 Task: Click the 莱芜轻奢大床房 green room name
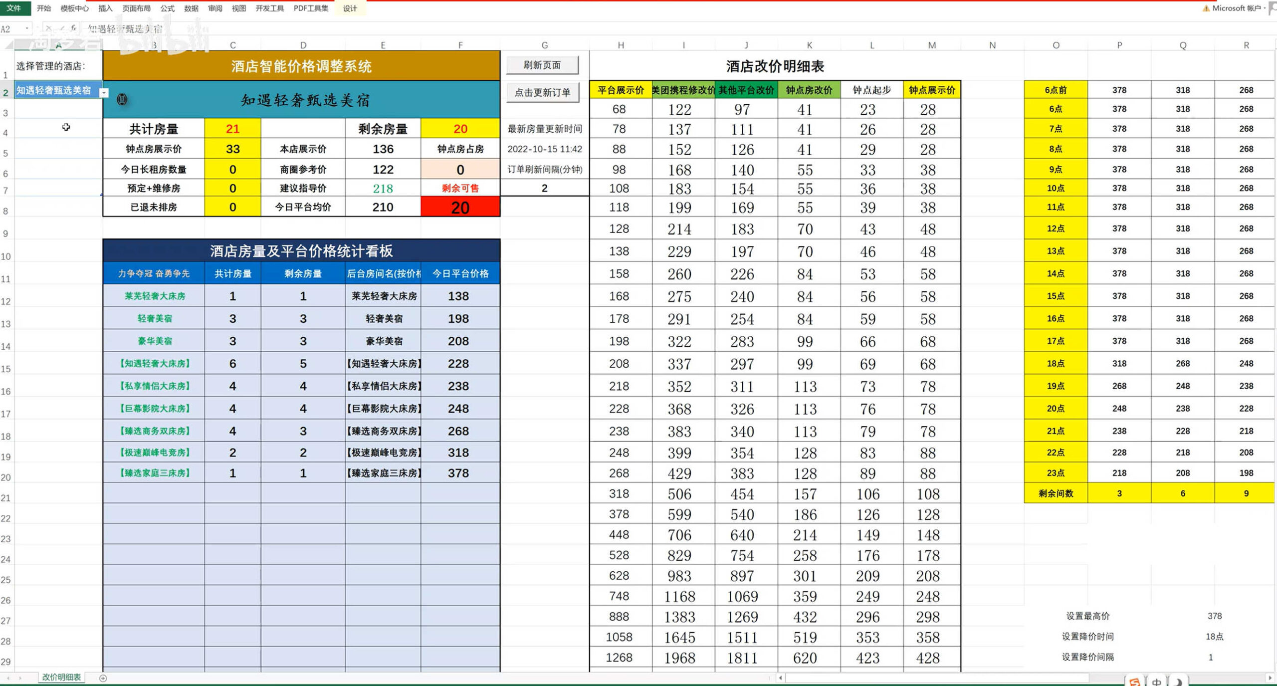coord(155,296)
